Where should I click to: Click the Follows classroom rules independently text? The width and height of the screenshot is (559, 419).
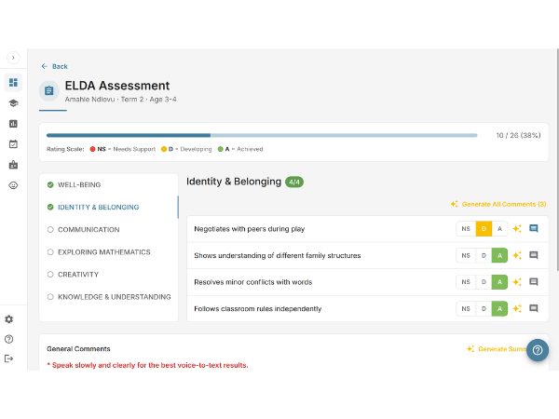tap(258, 309)
